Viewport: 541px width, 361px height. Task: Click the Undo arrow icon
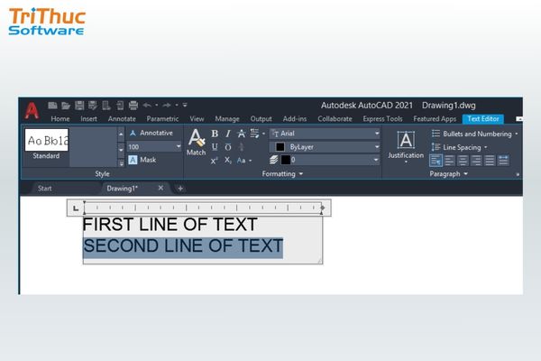(x=147, y=105)
